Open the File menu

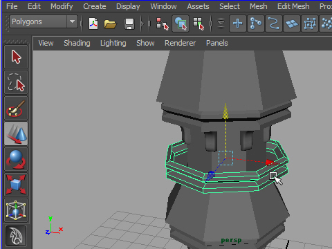coord(12,6)
